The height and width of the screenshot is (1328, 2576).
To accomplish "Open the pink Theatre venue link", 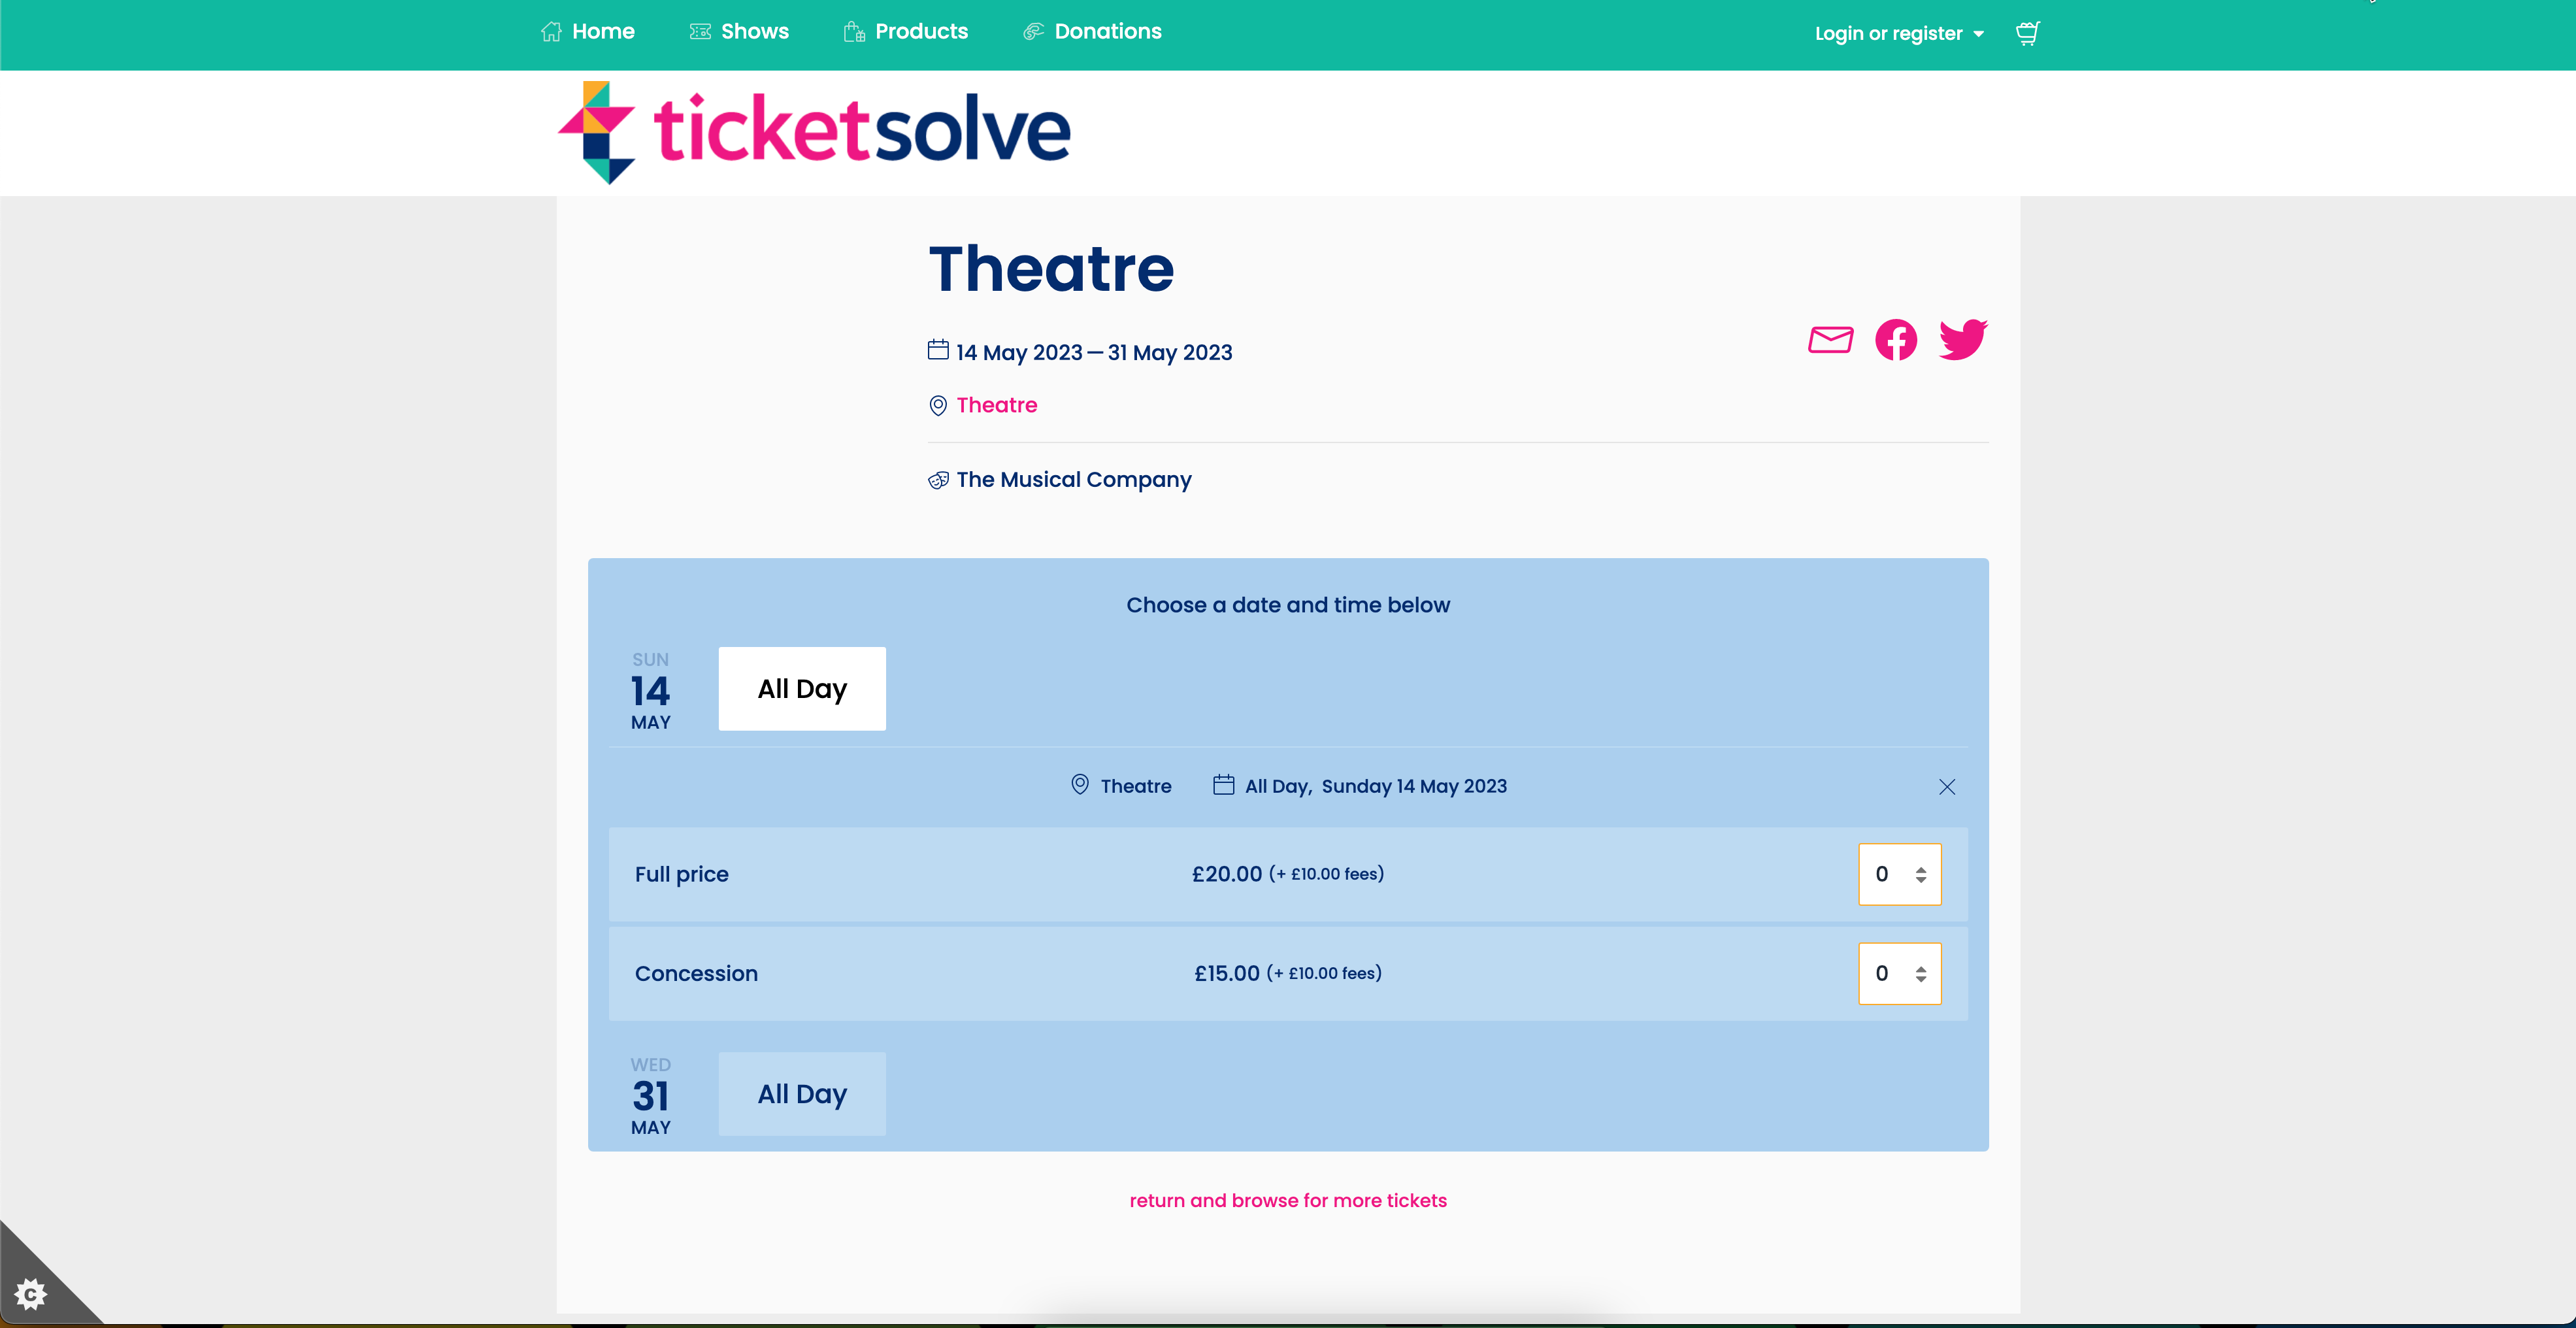I will tap(997, 405).
